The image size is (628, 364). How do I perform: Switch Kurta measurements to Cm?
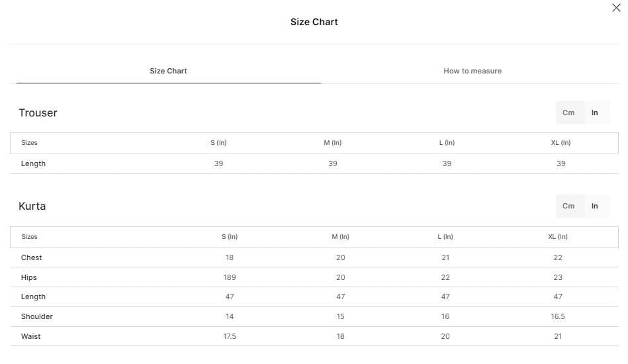(x=568, y=206)
